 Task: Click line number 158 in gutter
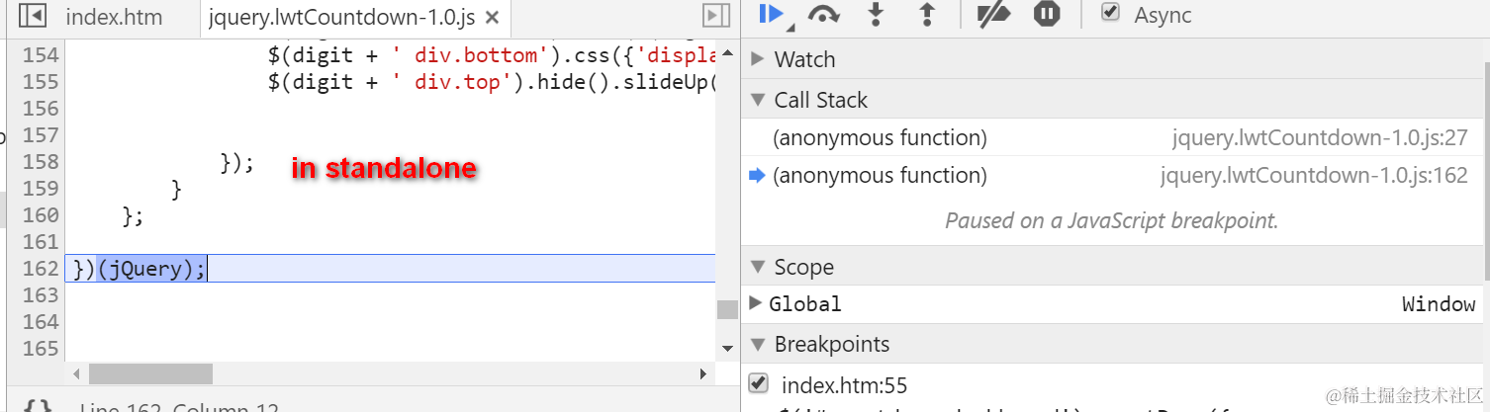(x=41, y=161)
